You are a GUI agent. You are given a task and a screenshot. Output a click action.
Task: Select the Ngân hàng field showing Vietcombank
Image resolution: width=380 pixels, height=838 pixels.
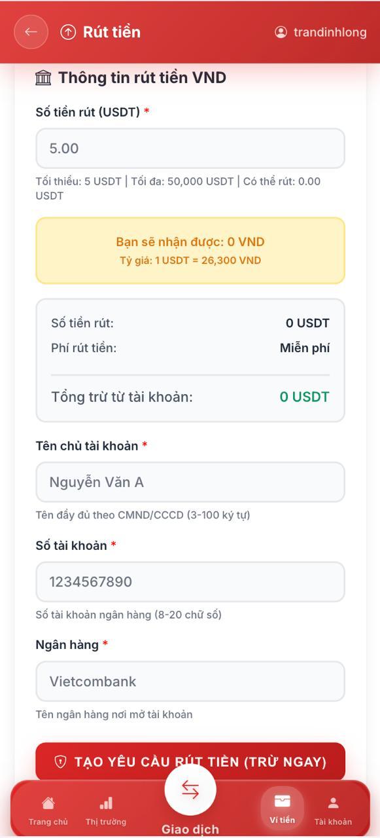click(x=190, y=681)
